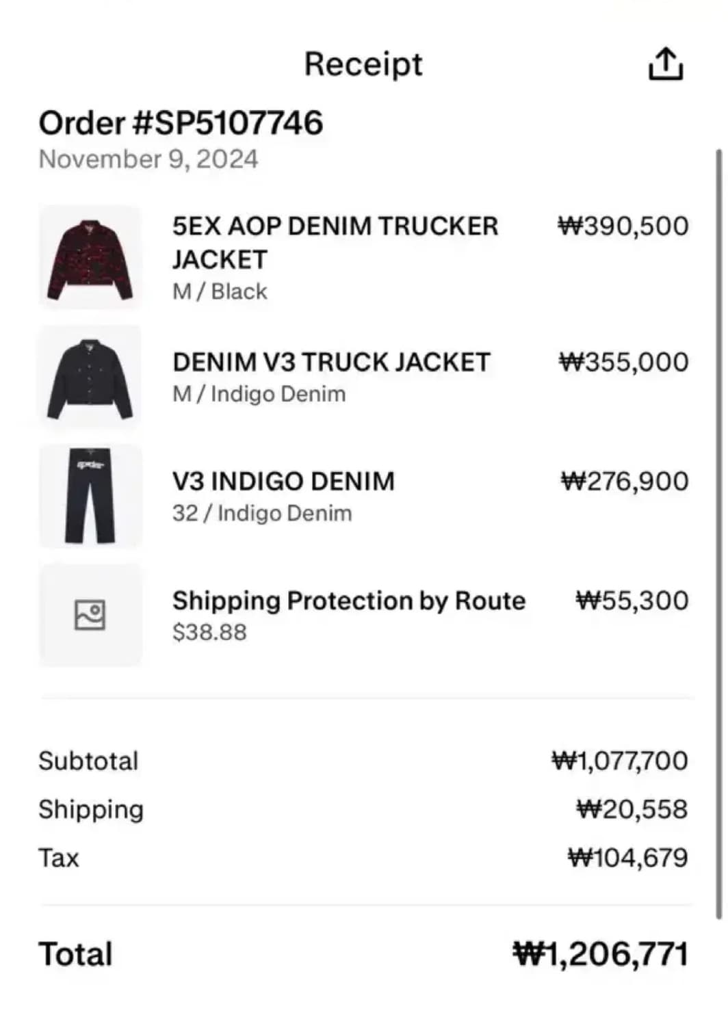728x1026 pixels.
Task: Tap Shipping Protection by Route item name
Action: 349,600
